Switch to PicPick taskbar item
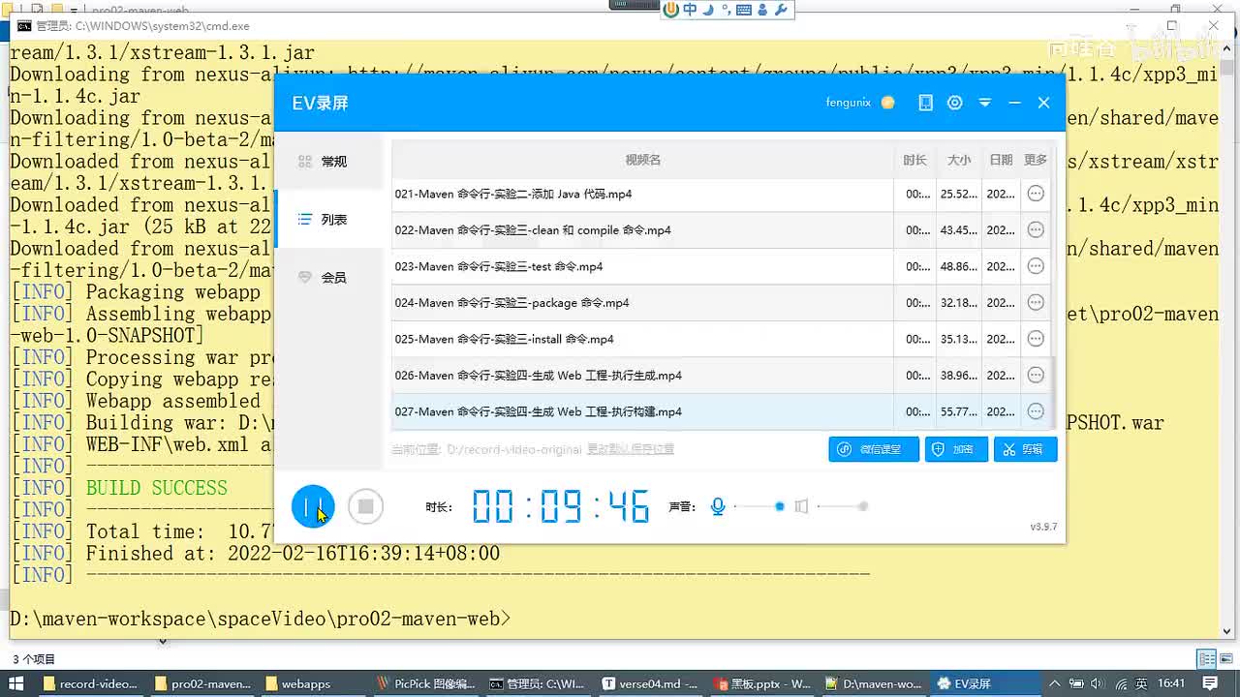The image size is (1240, 697). (x=426, y=683)
